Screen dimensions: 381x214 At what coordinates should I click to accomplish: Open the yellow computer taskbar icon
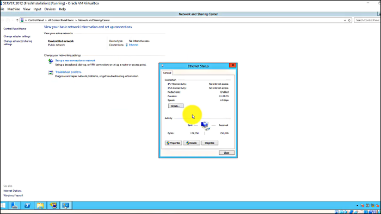(x=53, y=205)
